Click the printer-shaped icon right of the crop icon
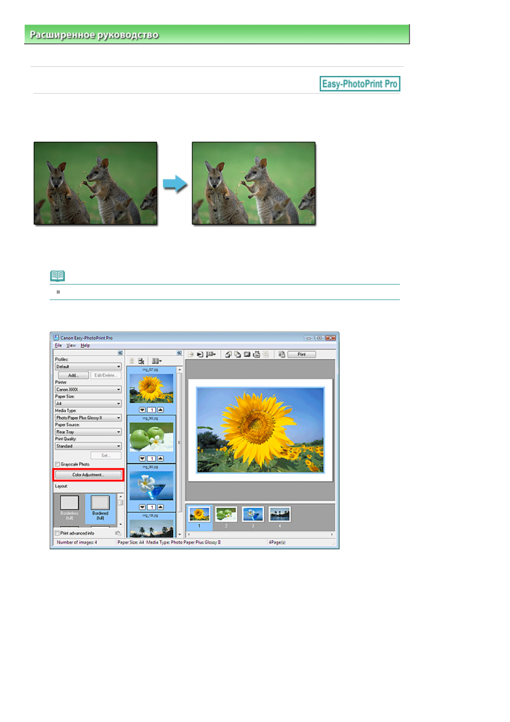Image resolution: width=510 pixels, height=722 pixels. click(x=257, y=354)
